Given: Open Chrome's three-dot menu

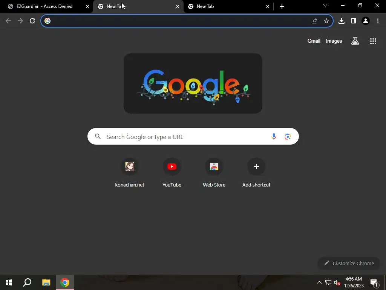Looking at the screenshot, I should point(378,21).
